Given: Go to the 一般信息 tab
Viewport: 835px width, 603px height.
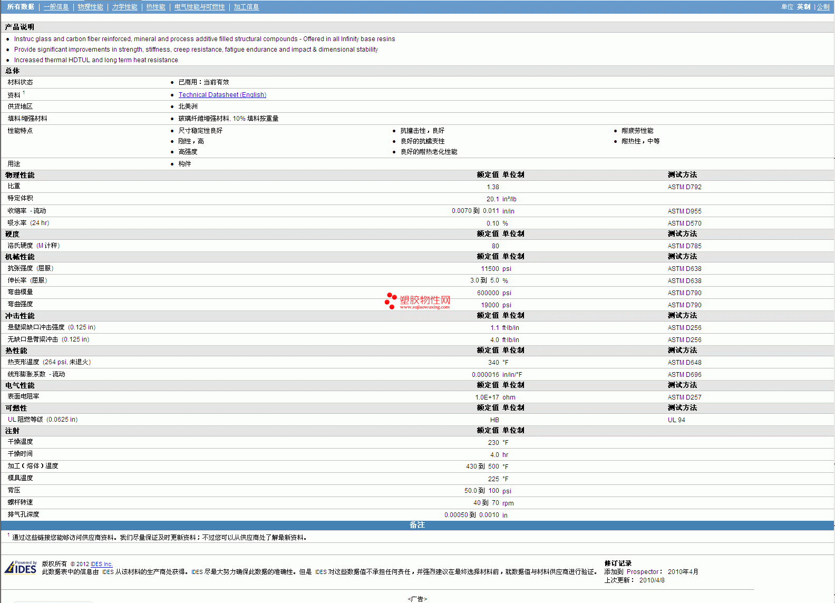Looking at the screenshot, I should point(56,7).
